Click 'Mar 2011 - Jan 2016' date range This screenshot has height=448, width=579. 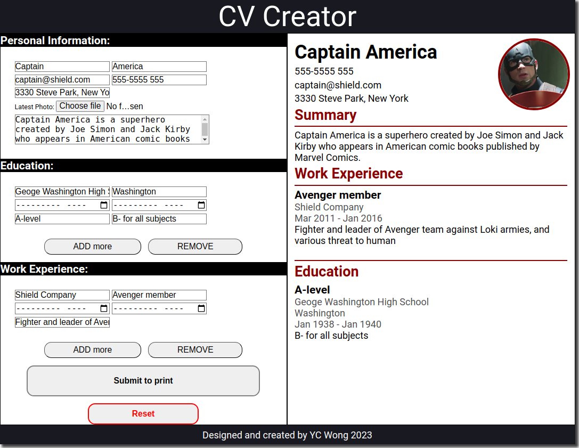click(338, 218)
